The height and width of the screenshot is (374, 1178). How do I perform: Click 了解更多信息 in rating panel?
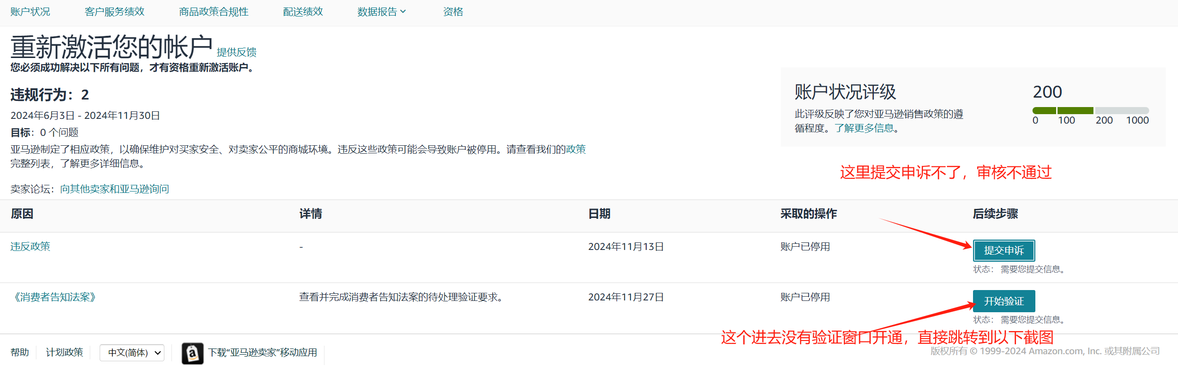click(864, 128)
